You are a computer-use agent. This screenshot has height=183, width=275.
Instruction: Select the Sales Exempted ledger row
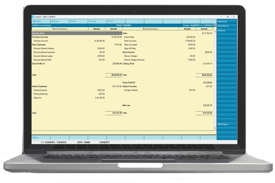point(168,45)
